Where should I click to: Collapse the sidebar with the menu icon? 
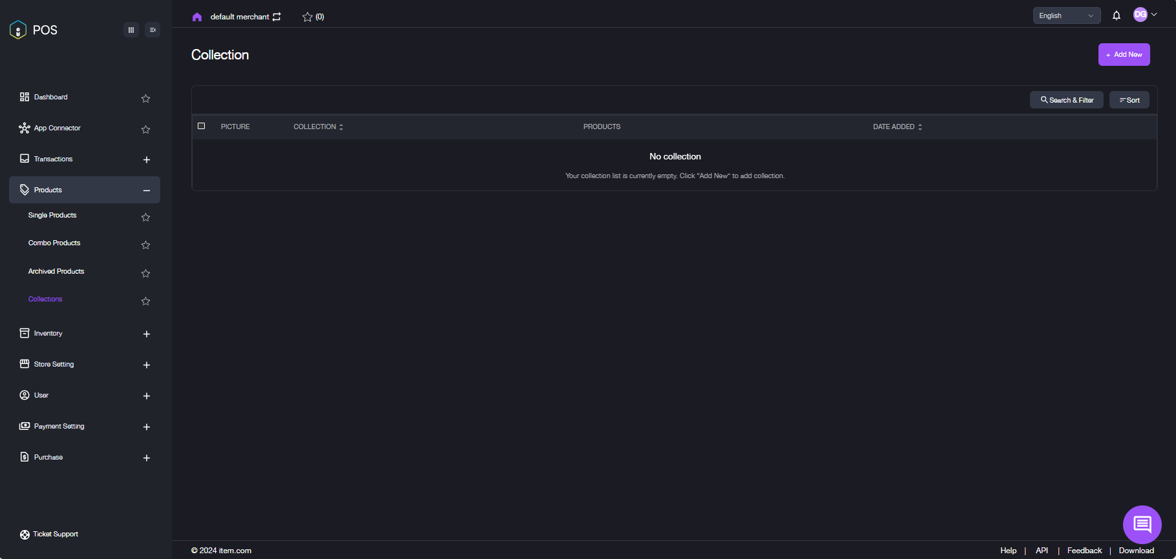152,30
